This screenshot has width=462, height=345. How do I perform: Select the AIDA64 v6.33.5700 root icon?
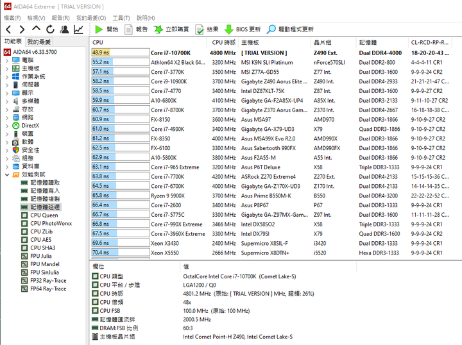click(x=7, y=52)
